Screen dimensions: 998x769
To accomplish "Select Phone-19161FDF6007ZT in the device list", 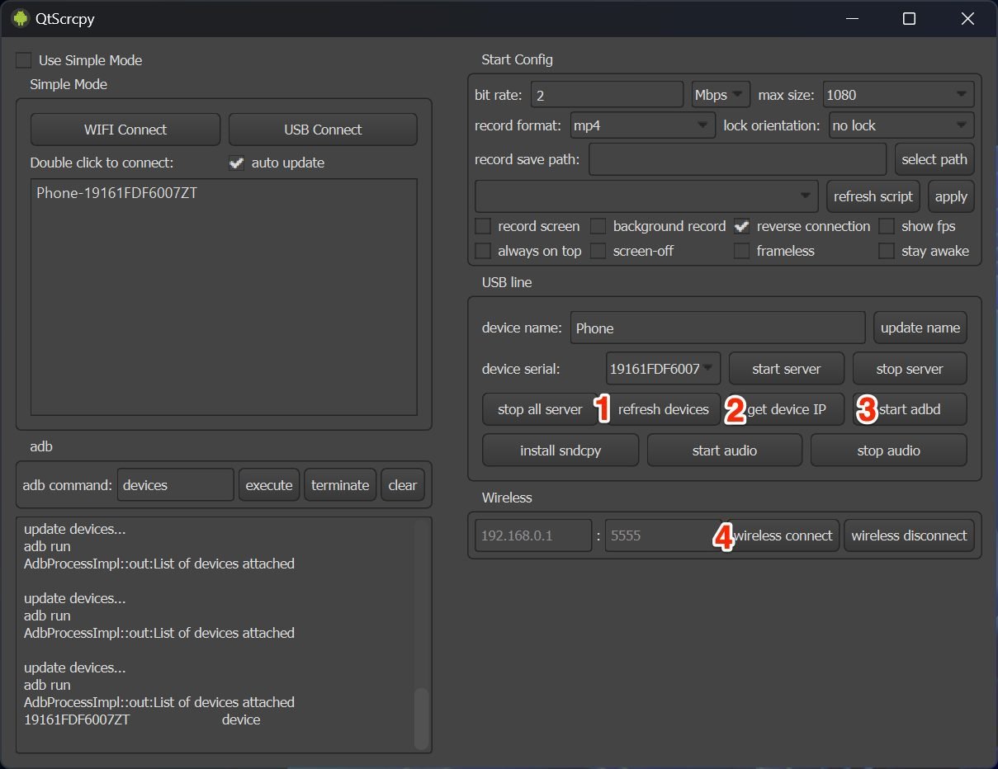I will [x=117, y=194].
